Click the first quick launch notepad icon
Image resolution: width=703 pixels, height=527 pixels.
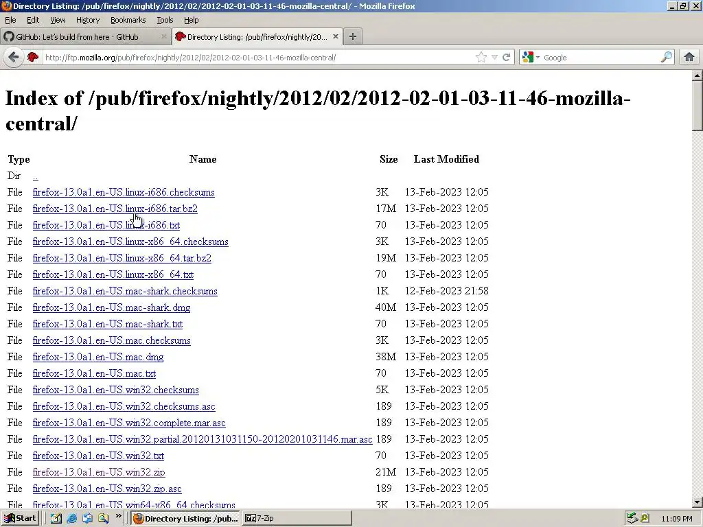coord(56,519)
